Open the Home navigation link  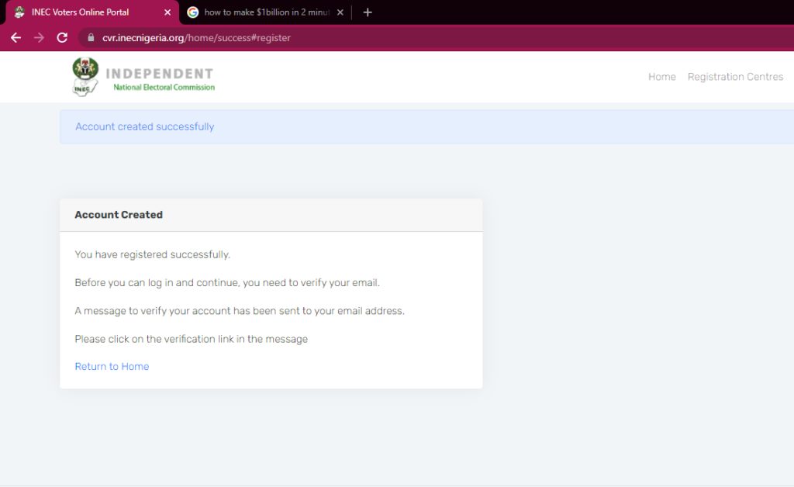pos(661,77)
